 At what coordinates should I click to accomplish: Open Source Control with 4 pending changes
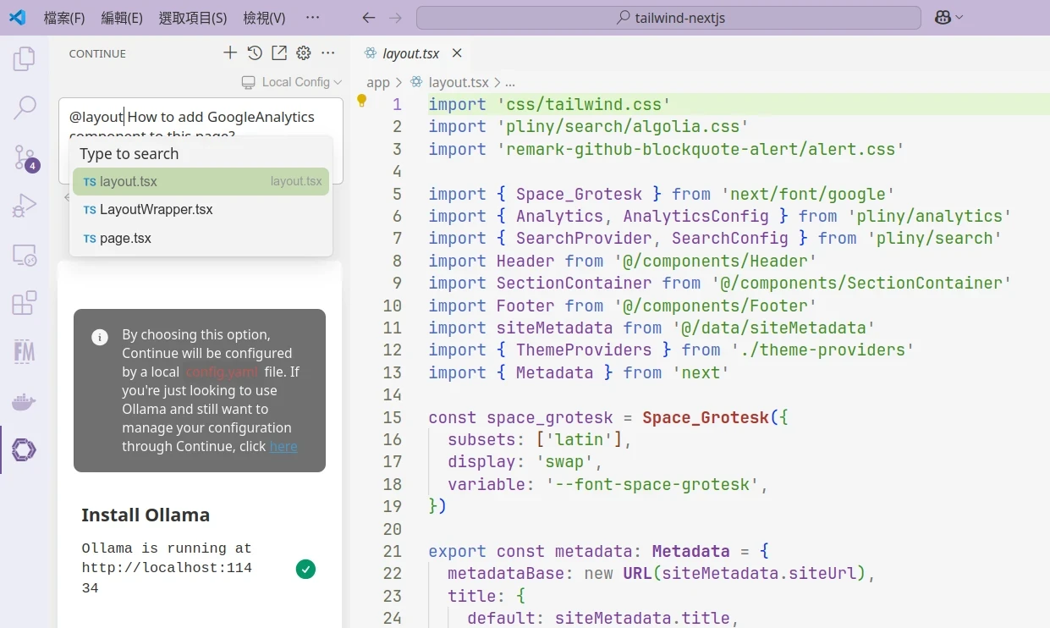(x=25, y=157)
